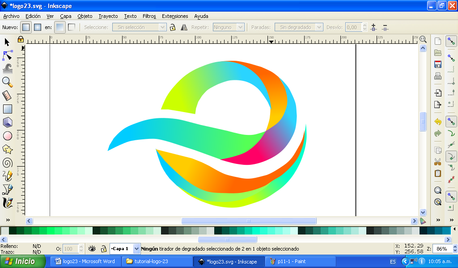Select the Calligraphy tool
Viewport: 458px width, 268px height.
tap(7, 203)
